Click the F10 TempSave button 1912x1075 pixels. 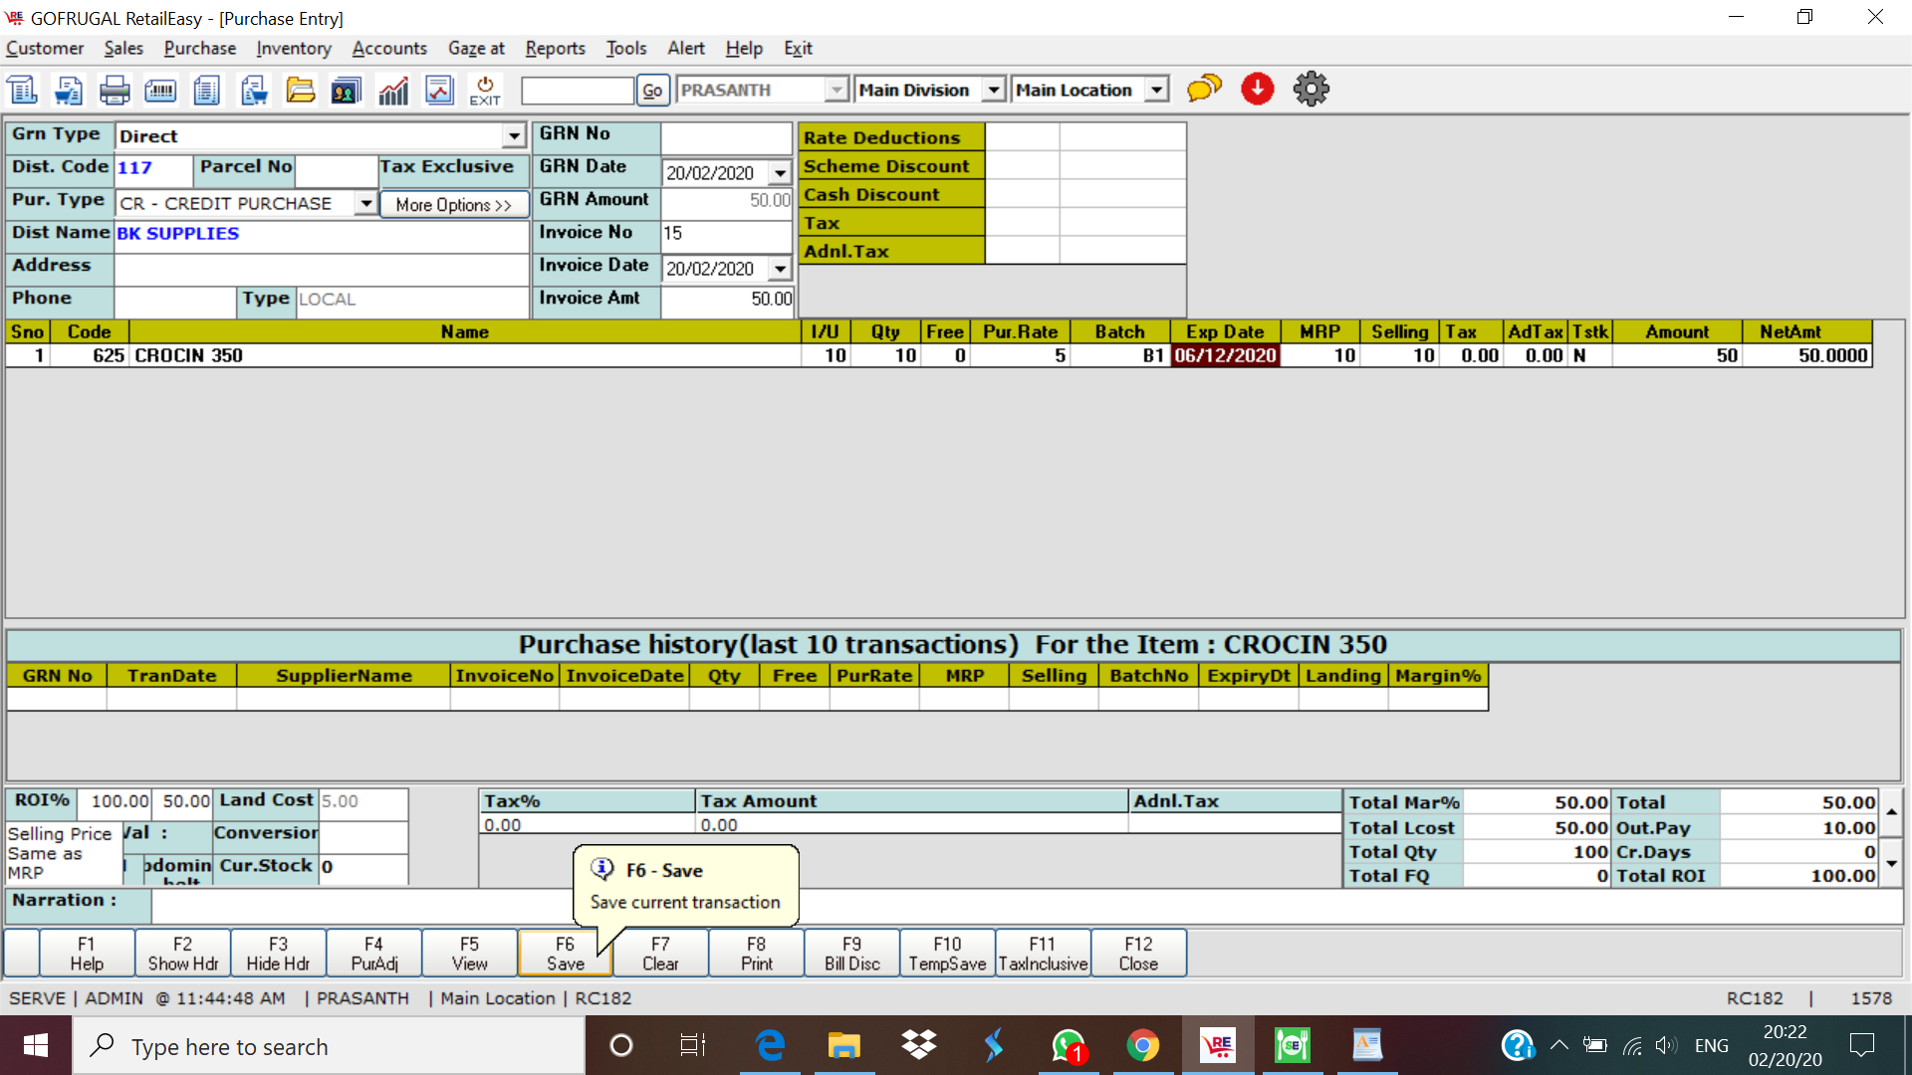click(947, 954)
